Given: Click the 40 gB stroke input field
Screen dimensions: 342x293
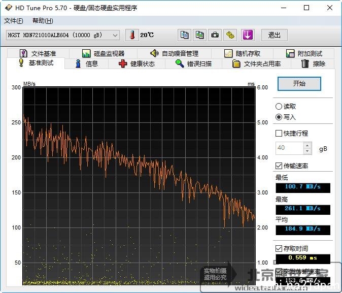Looking at the screenshot, I should click(289, 148).
